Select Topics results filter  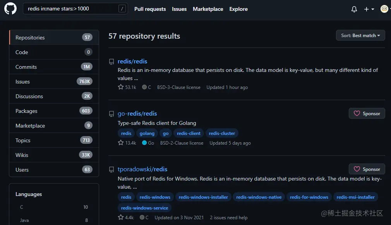tap(54, 140)
